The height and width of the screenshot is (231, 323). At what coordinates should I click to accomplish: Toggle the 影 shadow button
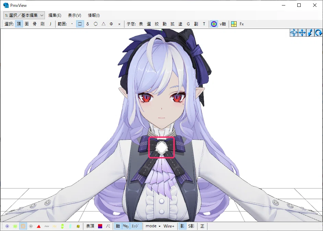tap(182, 226)
